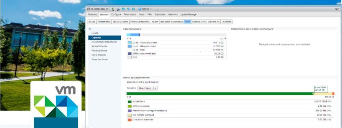Click the Move Hosts into Cluster toolbar icon
The height and width of the screenshot is (128, 342).
click(x=118, y=9)
